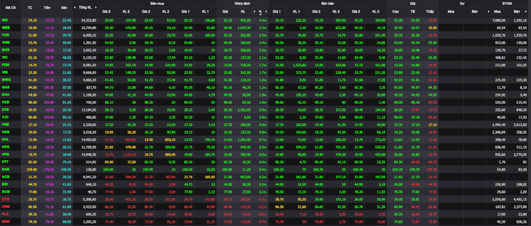Click the Trần column header

47,7
